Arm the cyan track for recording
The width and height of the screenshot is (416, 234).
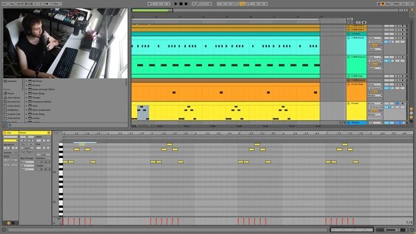click(403, 38)
